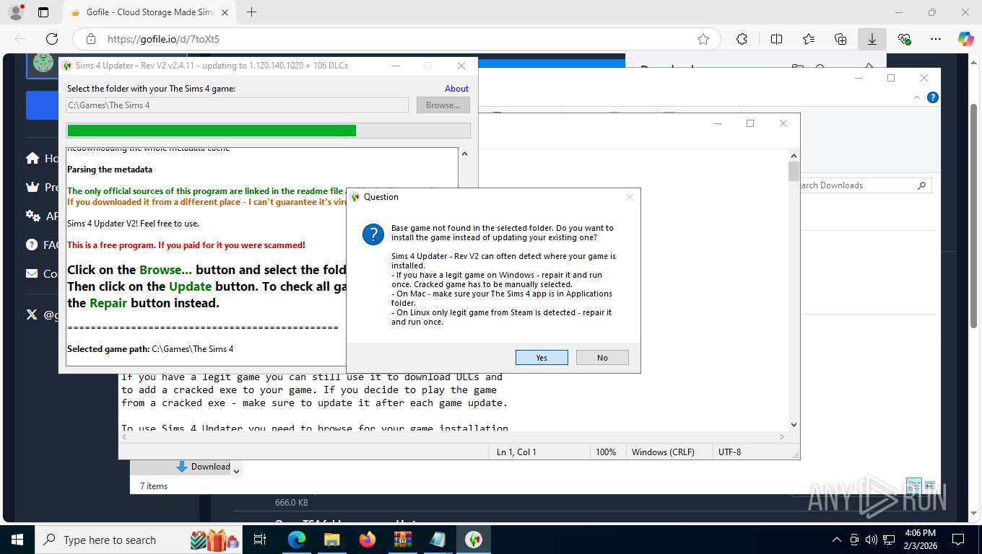Click the Browse... button in Sims 4 Updater
This screenshot has width=982, height=554.
[443, 105]
